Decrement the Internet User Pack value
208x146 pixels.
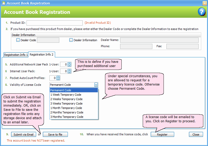[x=69, y=72]
